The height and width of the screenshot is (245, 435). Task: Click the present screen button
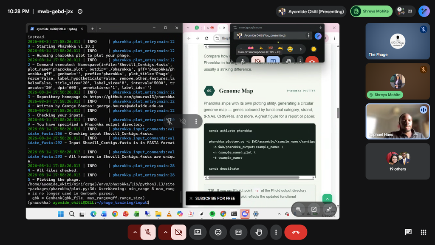(198, 232)
